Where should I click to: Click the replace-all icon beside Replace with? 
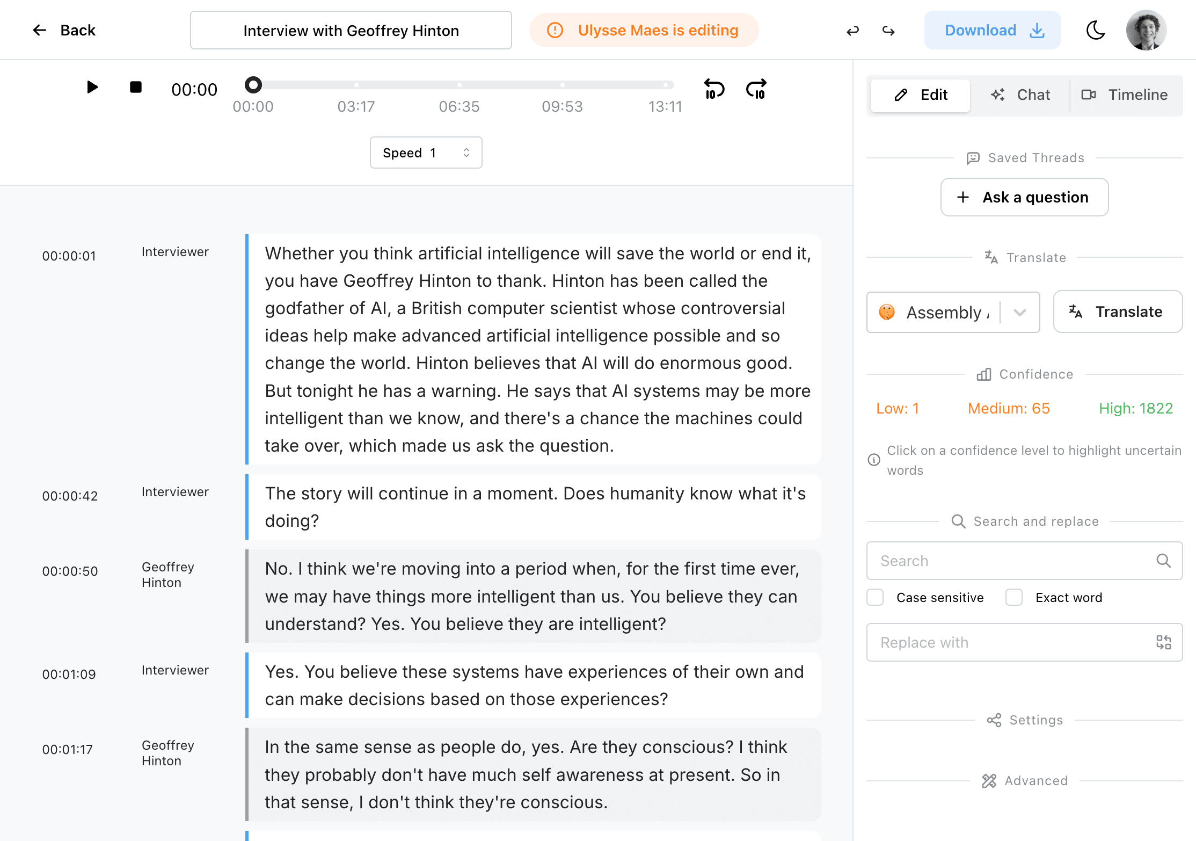click(1164, 642)
